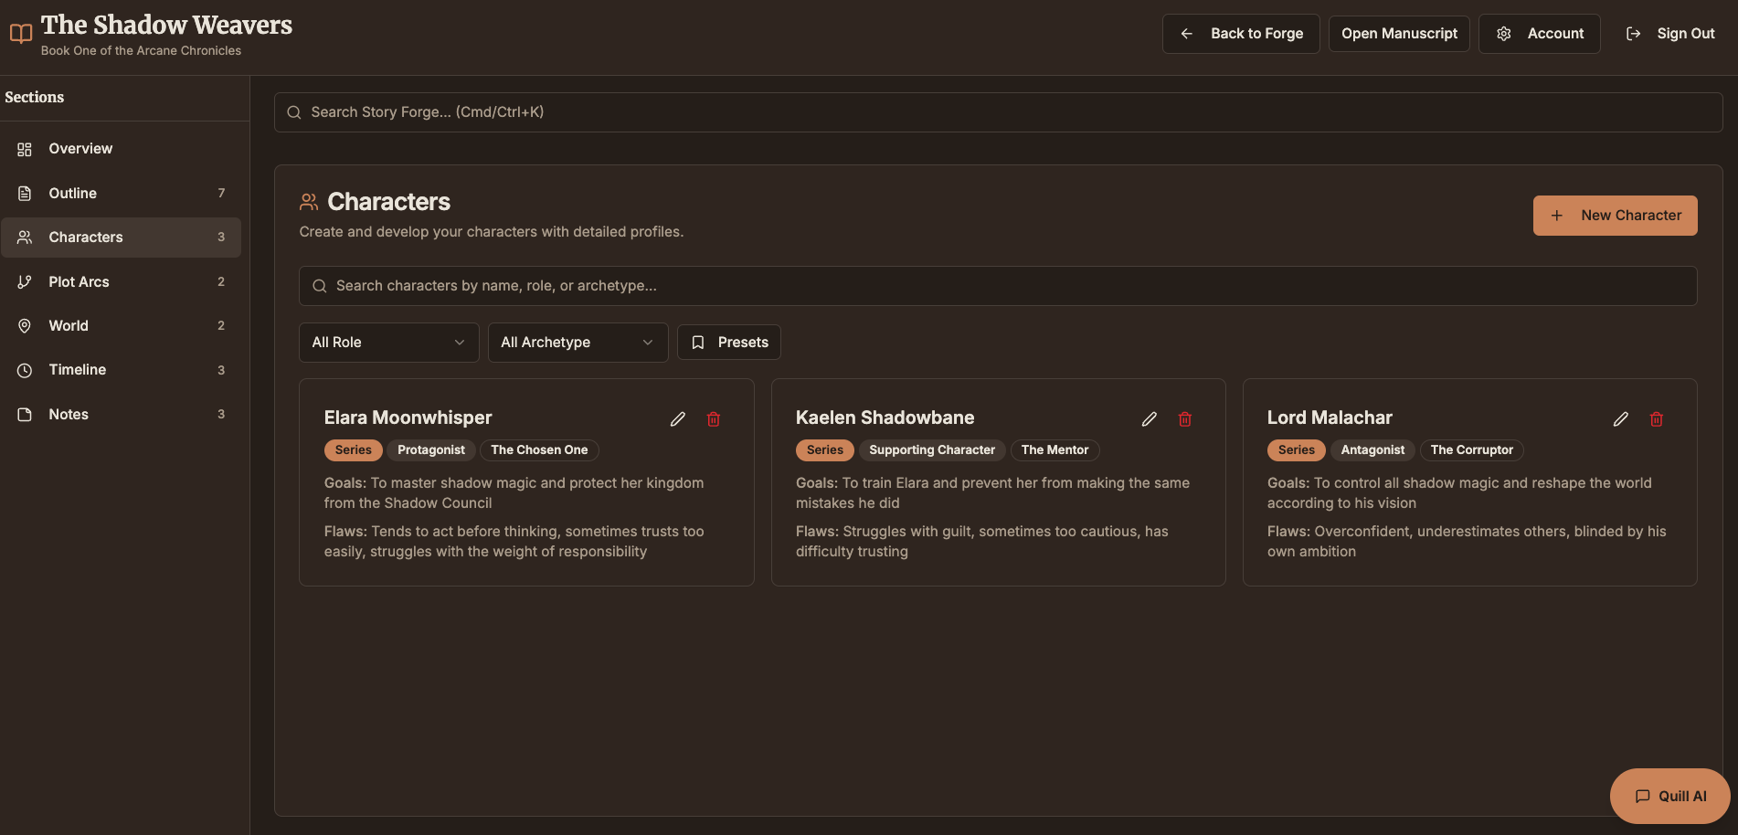
Task: Click the Outline document icon in sidebar
Action: tap(25, 194)
